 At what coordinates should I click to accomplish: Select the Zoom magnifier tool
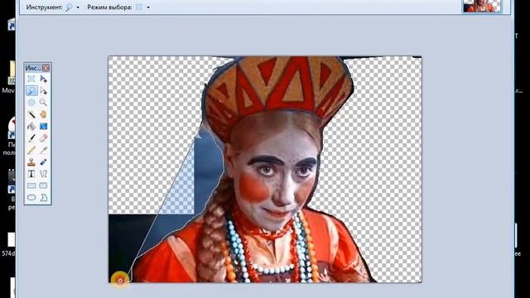(43, 103)
